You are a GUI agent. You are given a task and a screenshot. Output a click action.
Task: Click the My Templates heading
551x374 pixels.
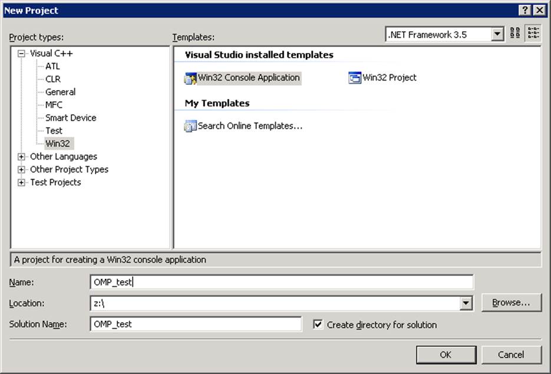tap(217, 103)
